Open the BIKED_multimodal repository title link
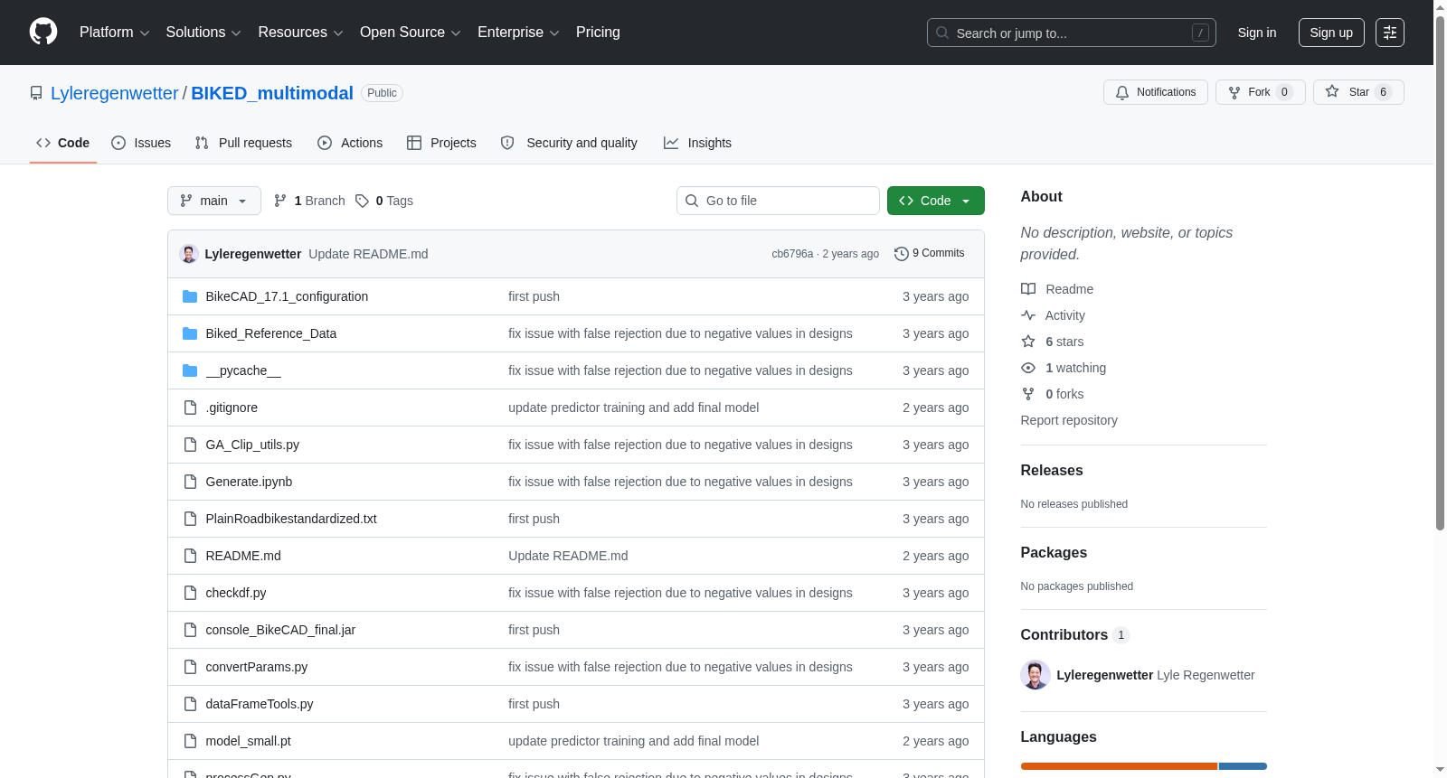The width and height of the screenshot is (1447, 778). (x=272, y=93)
